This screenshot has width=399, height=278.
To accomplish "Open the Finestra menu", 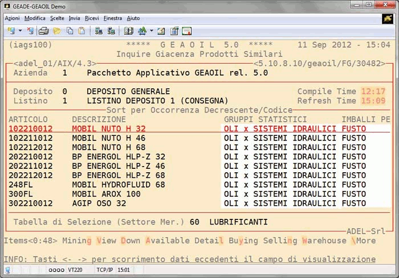I will [x=113, y=18].
